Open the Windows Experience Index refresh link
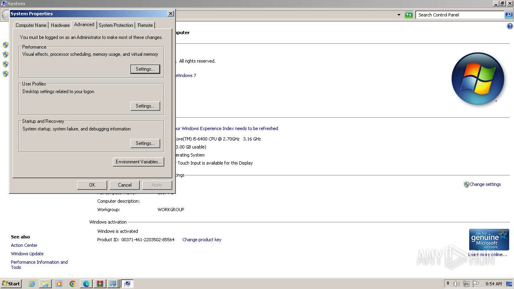The height and width of the screenshot is (289, 514). coord(226,129)
